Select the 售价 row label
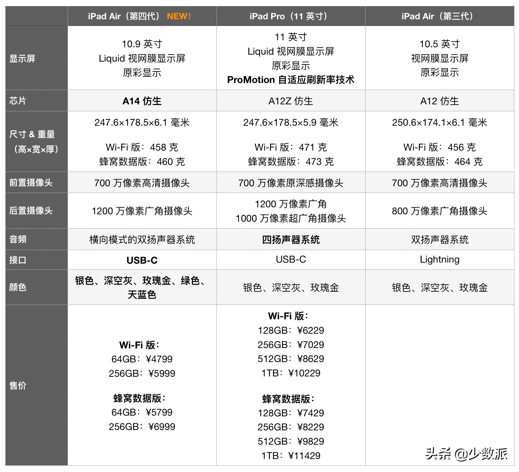This screenshot has width=519, height=472. click(18, 386)
